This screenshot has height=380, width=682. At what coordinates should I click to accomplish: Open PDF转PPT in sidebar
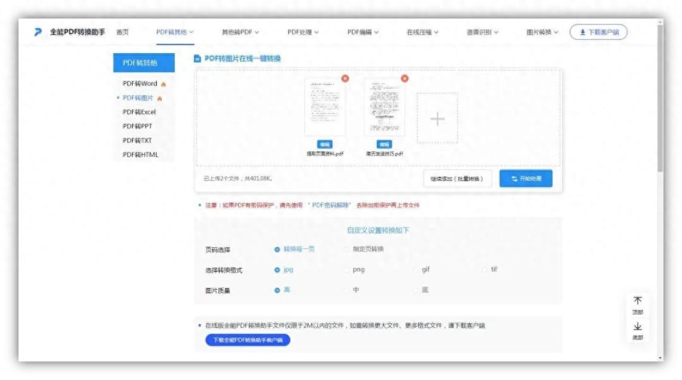pyautogui.click(x=137, y=126)
